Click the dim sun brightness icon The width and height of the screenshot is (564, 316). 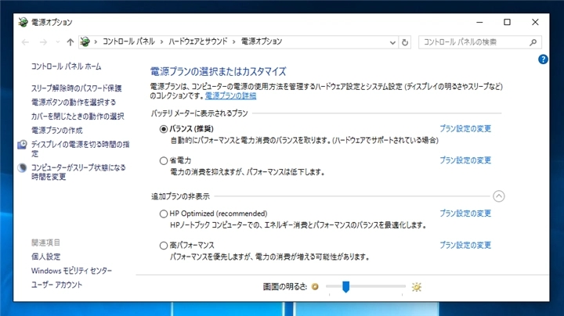(315, 286)
